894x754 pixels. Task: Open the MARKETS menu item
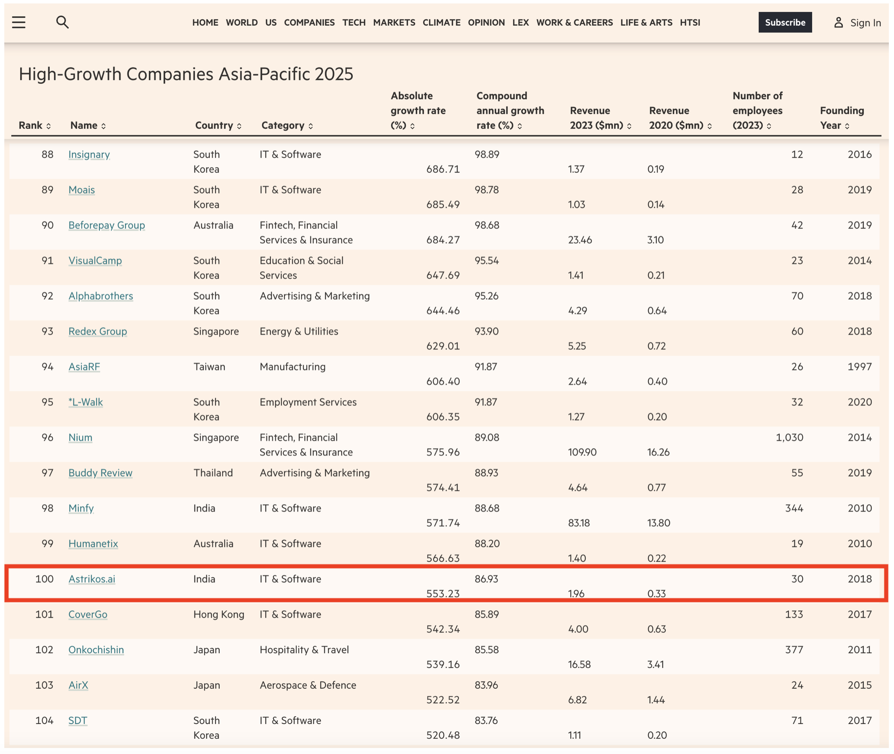[394, 22]
